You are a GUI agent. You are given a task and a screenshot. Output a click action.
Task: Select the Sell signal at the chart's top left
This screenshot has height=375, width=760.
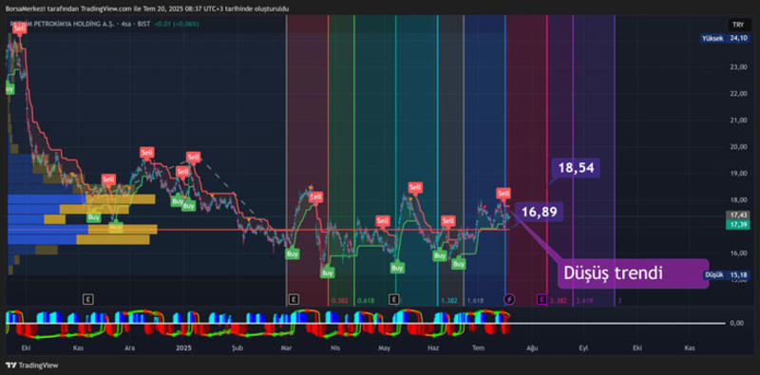(19, 28)
